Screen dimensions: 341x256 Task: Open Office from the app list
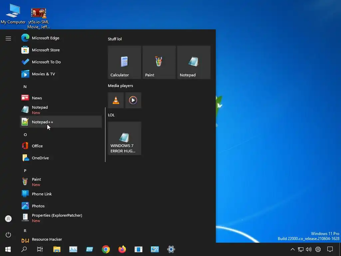pyautogui.click(x=61, y=146)
